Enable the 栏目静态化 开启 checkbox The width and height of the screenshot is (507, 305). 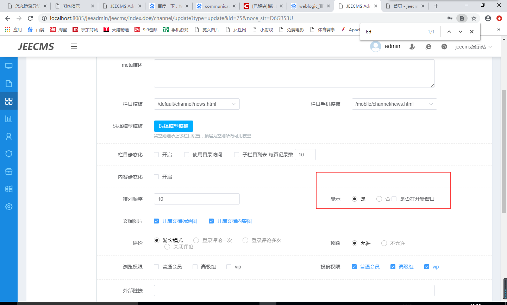pos(156,155)
